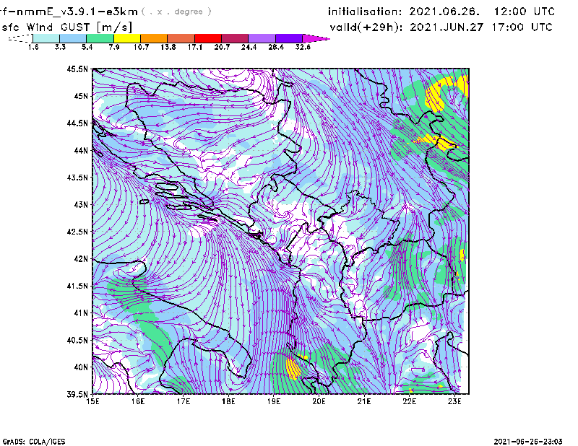Click the "43.5N" latitude label
This screenshot has height=446, width=578.
[x=77, y=178]
